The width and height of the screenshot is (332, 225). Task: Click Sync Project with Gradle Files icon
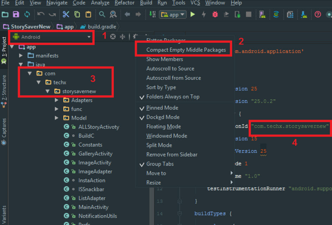[x=276, y=14]
